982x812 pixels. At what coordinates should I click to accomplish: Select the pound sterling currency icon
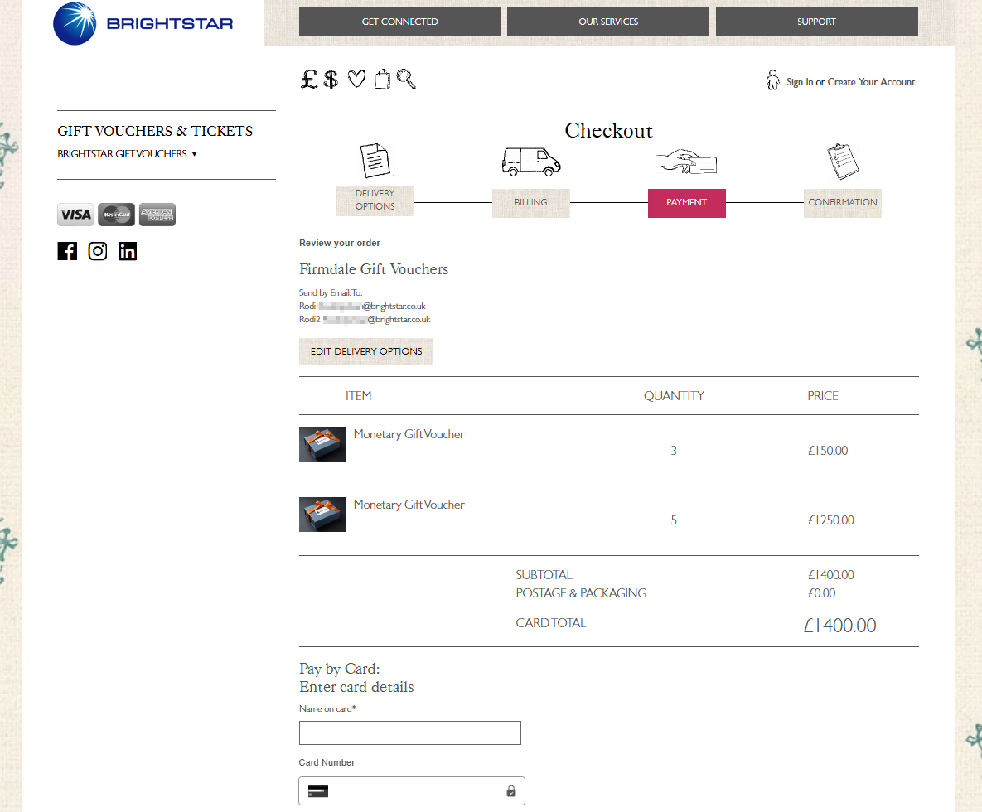(x=308, y=80)
